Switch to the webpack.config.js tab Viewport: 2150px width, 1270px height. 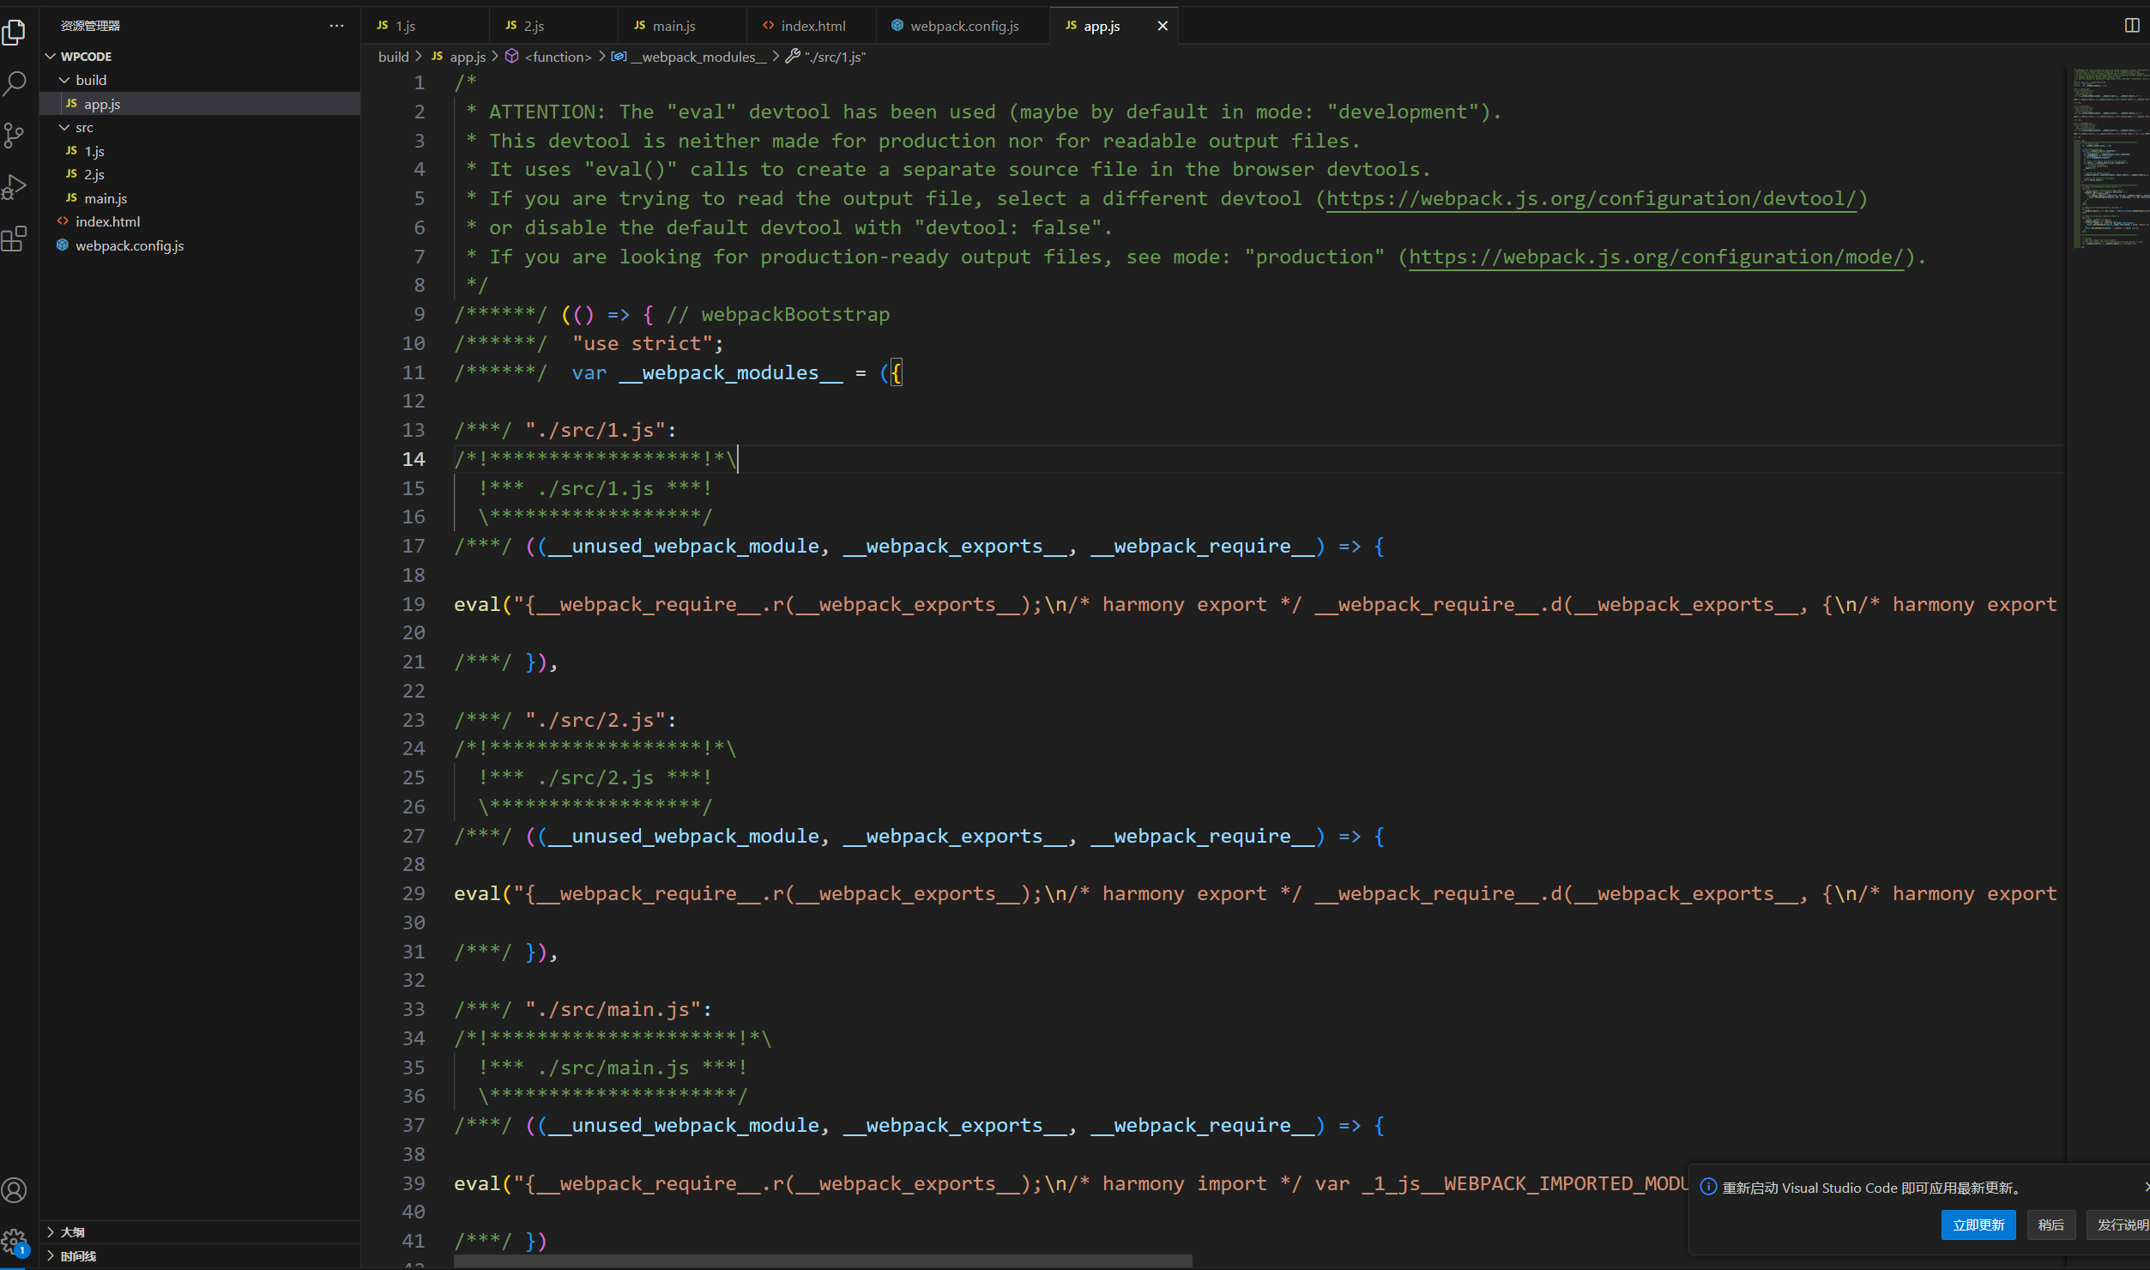tap(963, 26)
